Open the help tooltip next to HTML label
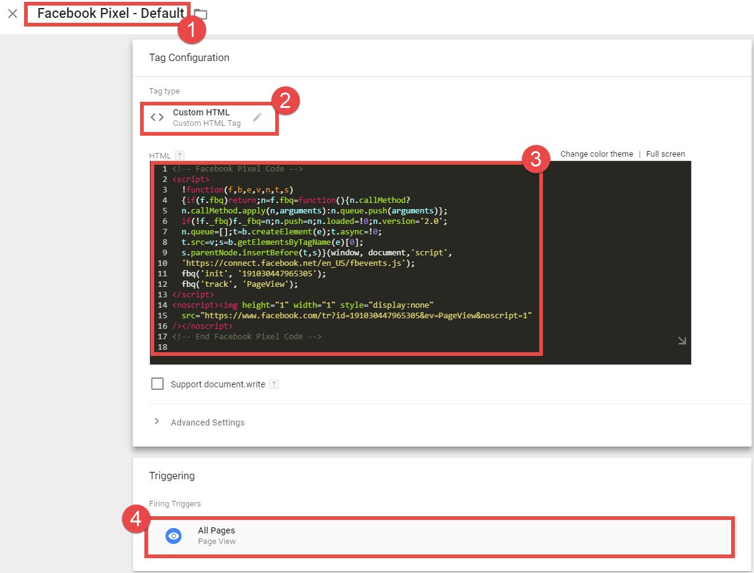The height and width of the screenshot is (573, 754). click(180, 156)
